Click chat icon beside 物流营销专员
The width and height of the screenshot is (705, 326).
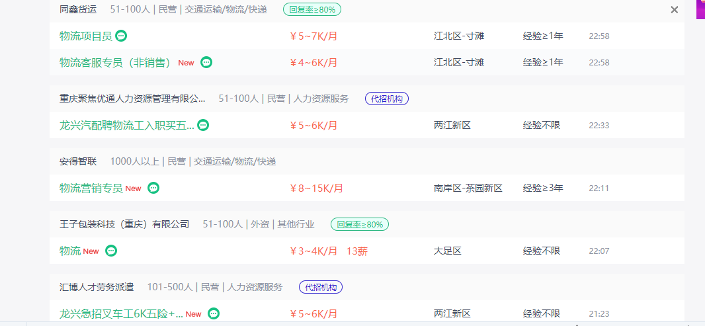(x=153, y=188)
